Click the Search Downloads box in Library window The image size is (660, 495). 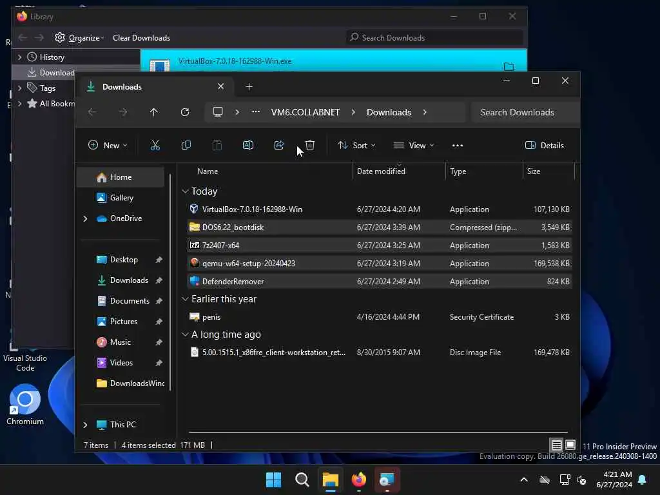pos(434,38)
